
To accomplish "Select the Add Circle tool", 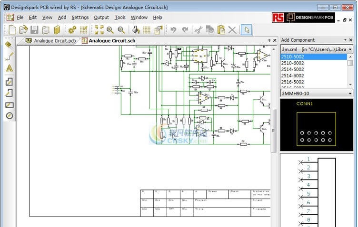I will pyautogui.click(x=10, y=116).
